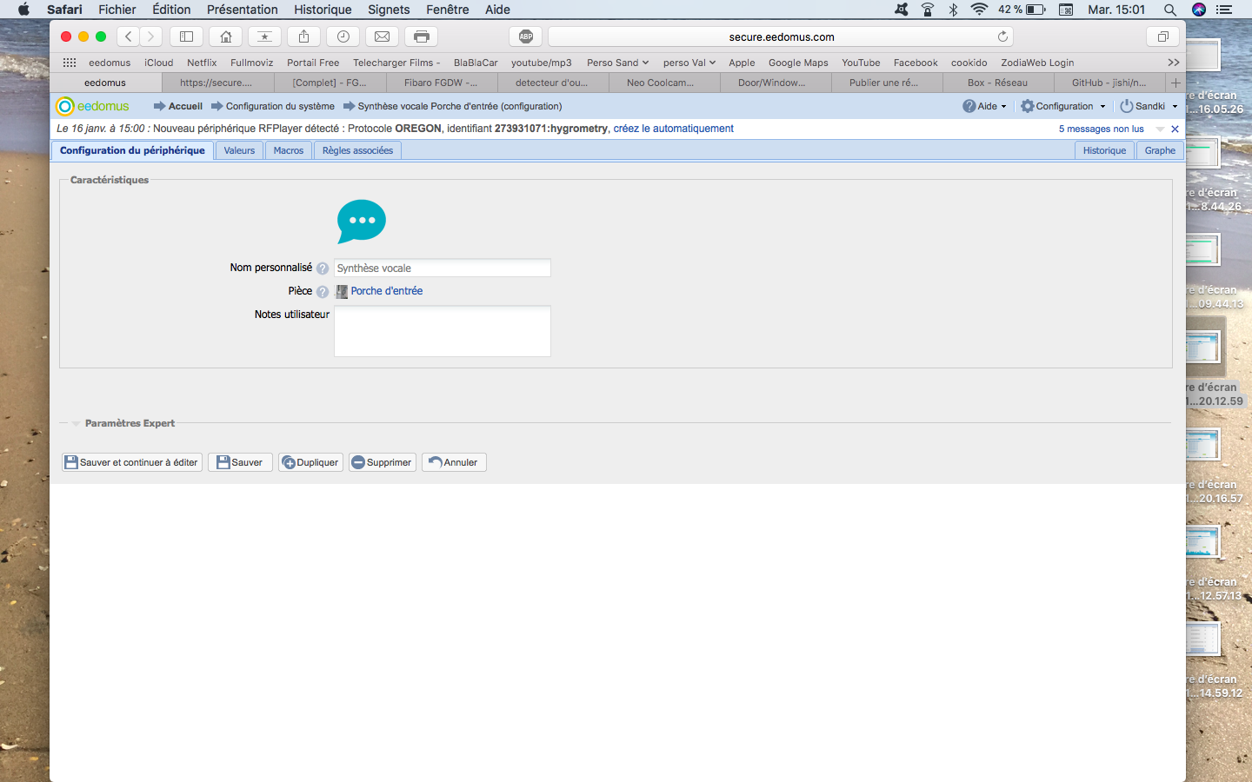Toggle the Safari sidebar button
The image size is (1252, 782).
pyautogui.click(x=186, y=36)
